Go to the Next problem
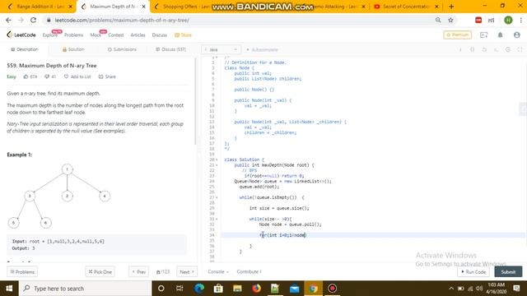 [x=187, y=272]
